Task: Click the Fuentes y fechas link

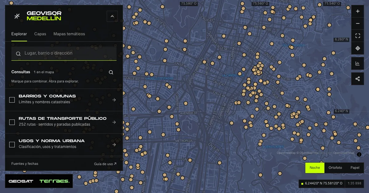Action: [25, 164]
